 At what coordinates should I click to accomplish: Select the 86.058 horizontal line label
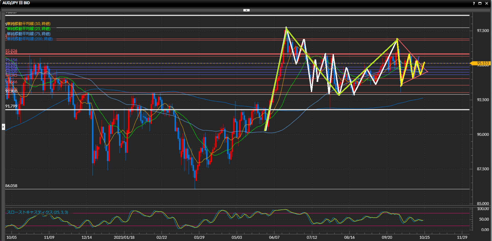click(11, 186)
